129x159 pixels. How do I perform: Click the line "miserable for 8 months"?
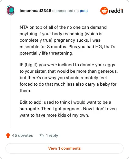(67, 47)
